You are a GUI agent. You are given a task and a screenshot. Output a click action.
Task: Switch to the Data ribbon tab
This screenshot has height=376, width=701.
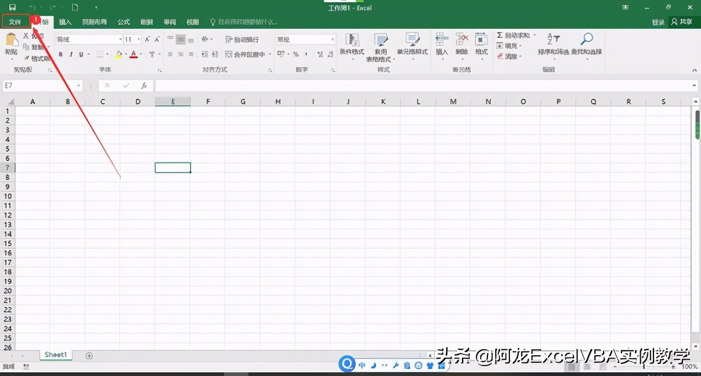point(147,22)
